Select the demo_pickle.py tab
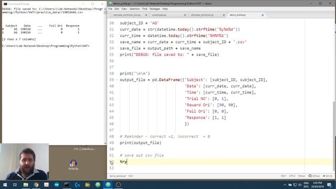This screenshot has height=189, width=336. click(x=238, y=15)
